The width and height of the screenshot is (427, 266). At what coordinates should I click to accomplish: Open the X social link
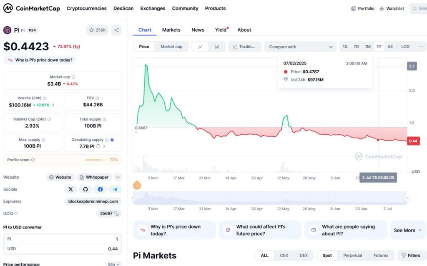(70, 189)
